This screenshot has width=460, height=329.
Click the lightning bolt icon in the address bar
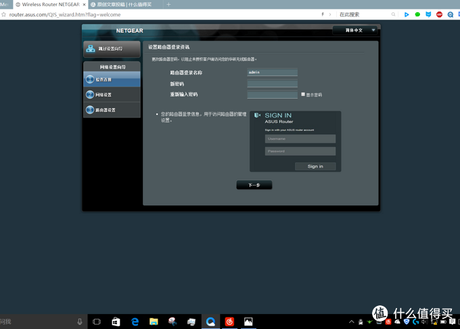[x=323, y=14]
